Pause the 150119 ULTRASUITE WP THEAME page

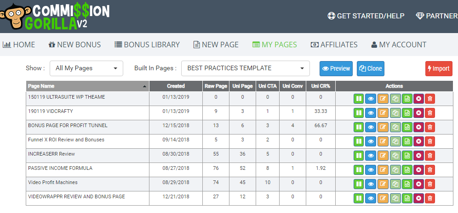pos(359,99)
